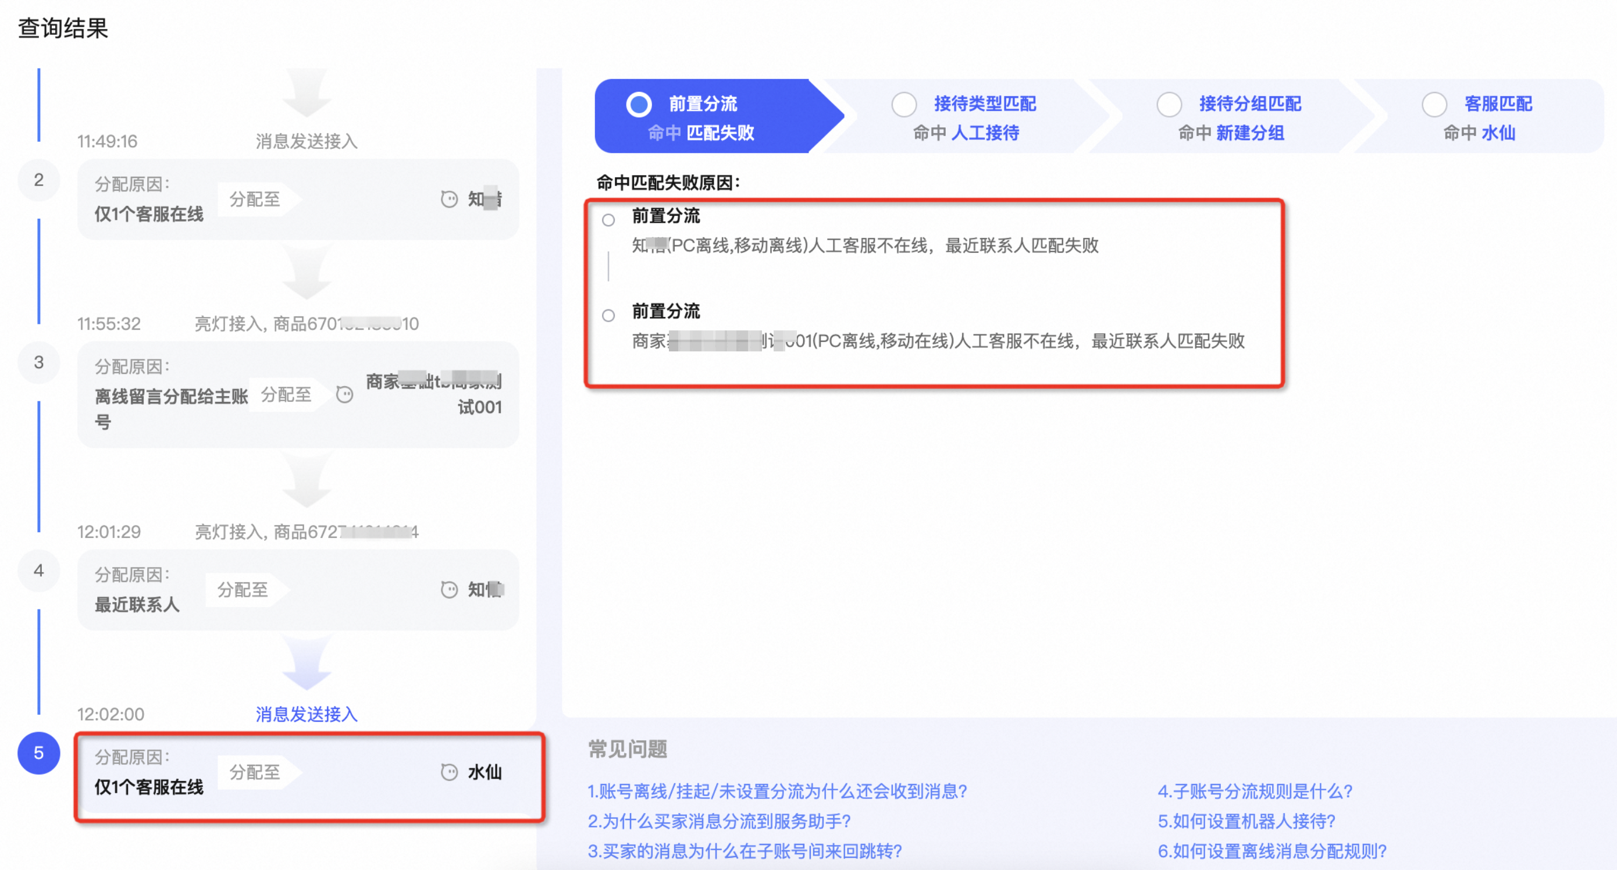Click the gray 消息发送接入 label at 11:49:16
Screen dimensions: 1617x870
[x=307, y=141]
